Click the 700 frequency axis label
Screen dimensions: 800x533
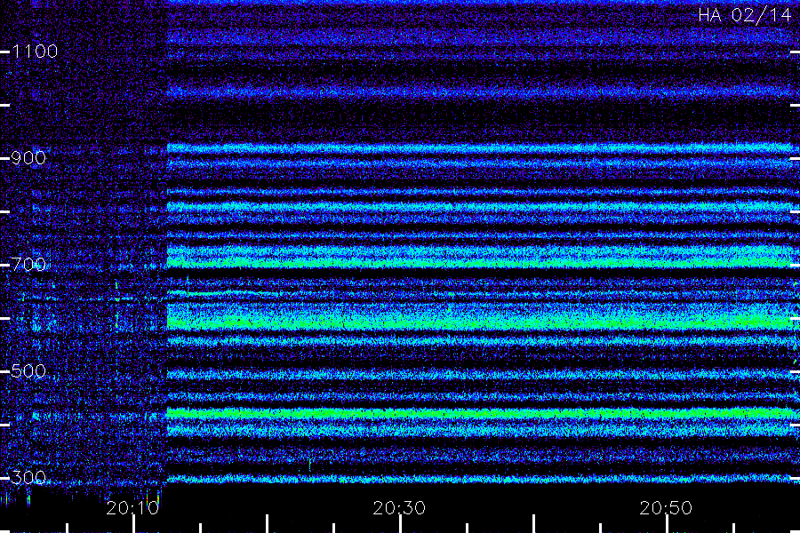click(28, 265)
